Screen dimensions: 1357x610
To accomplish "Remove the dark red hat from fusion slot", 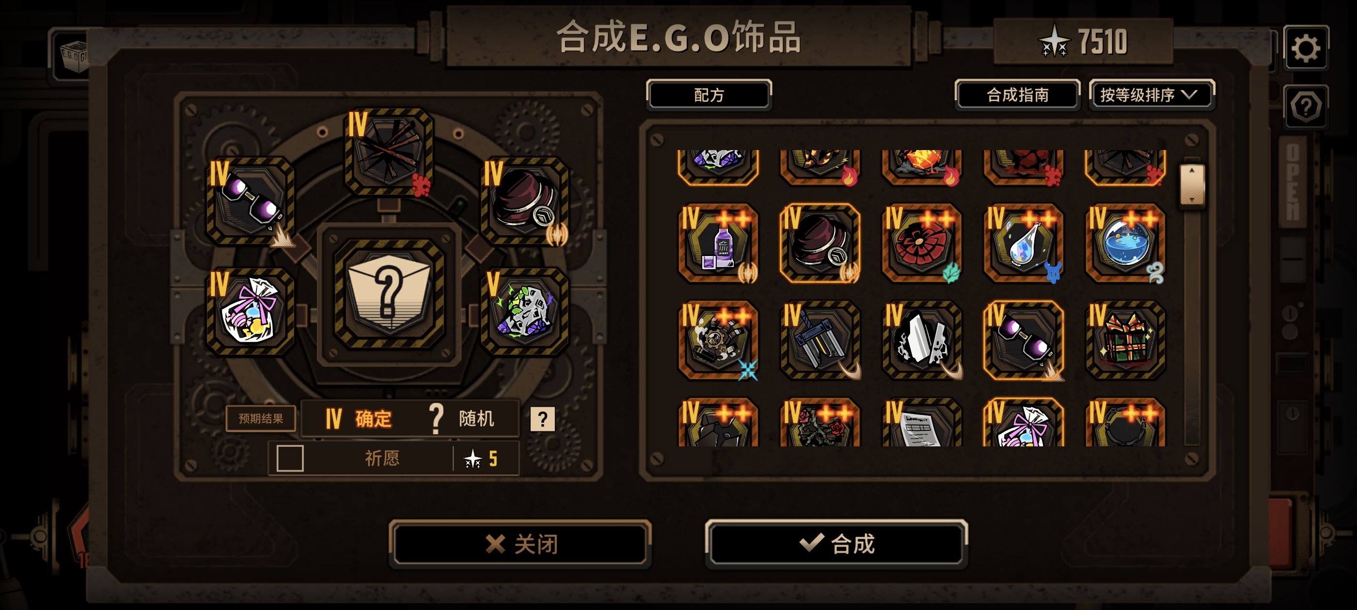I will tap(525, 201).
